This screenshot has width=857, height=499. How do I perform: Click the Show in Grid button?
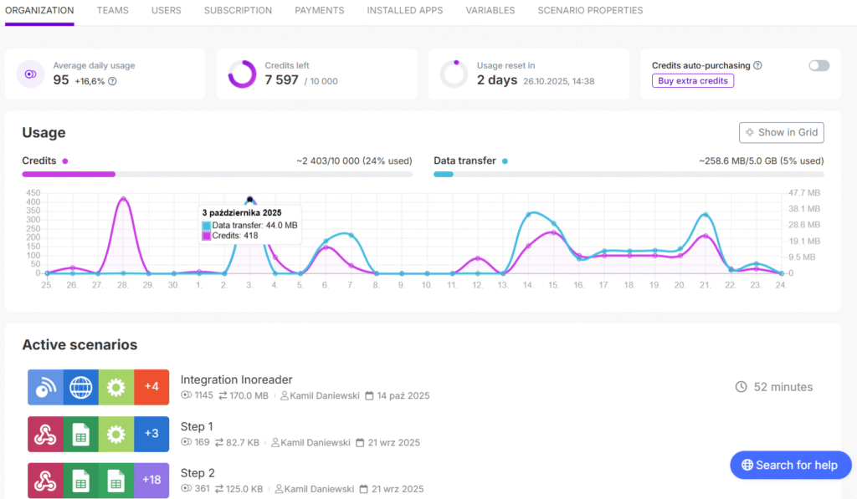[x=782, y=133]
